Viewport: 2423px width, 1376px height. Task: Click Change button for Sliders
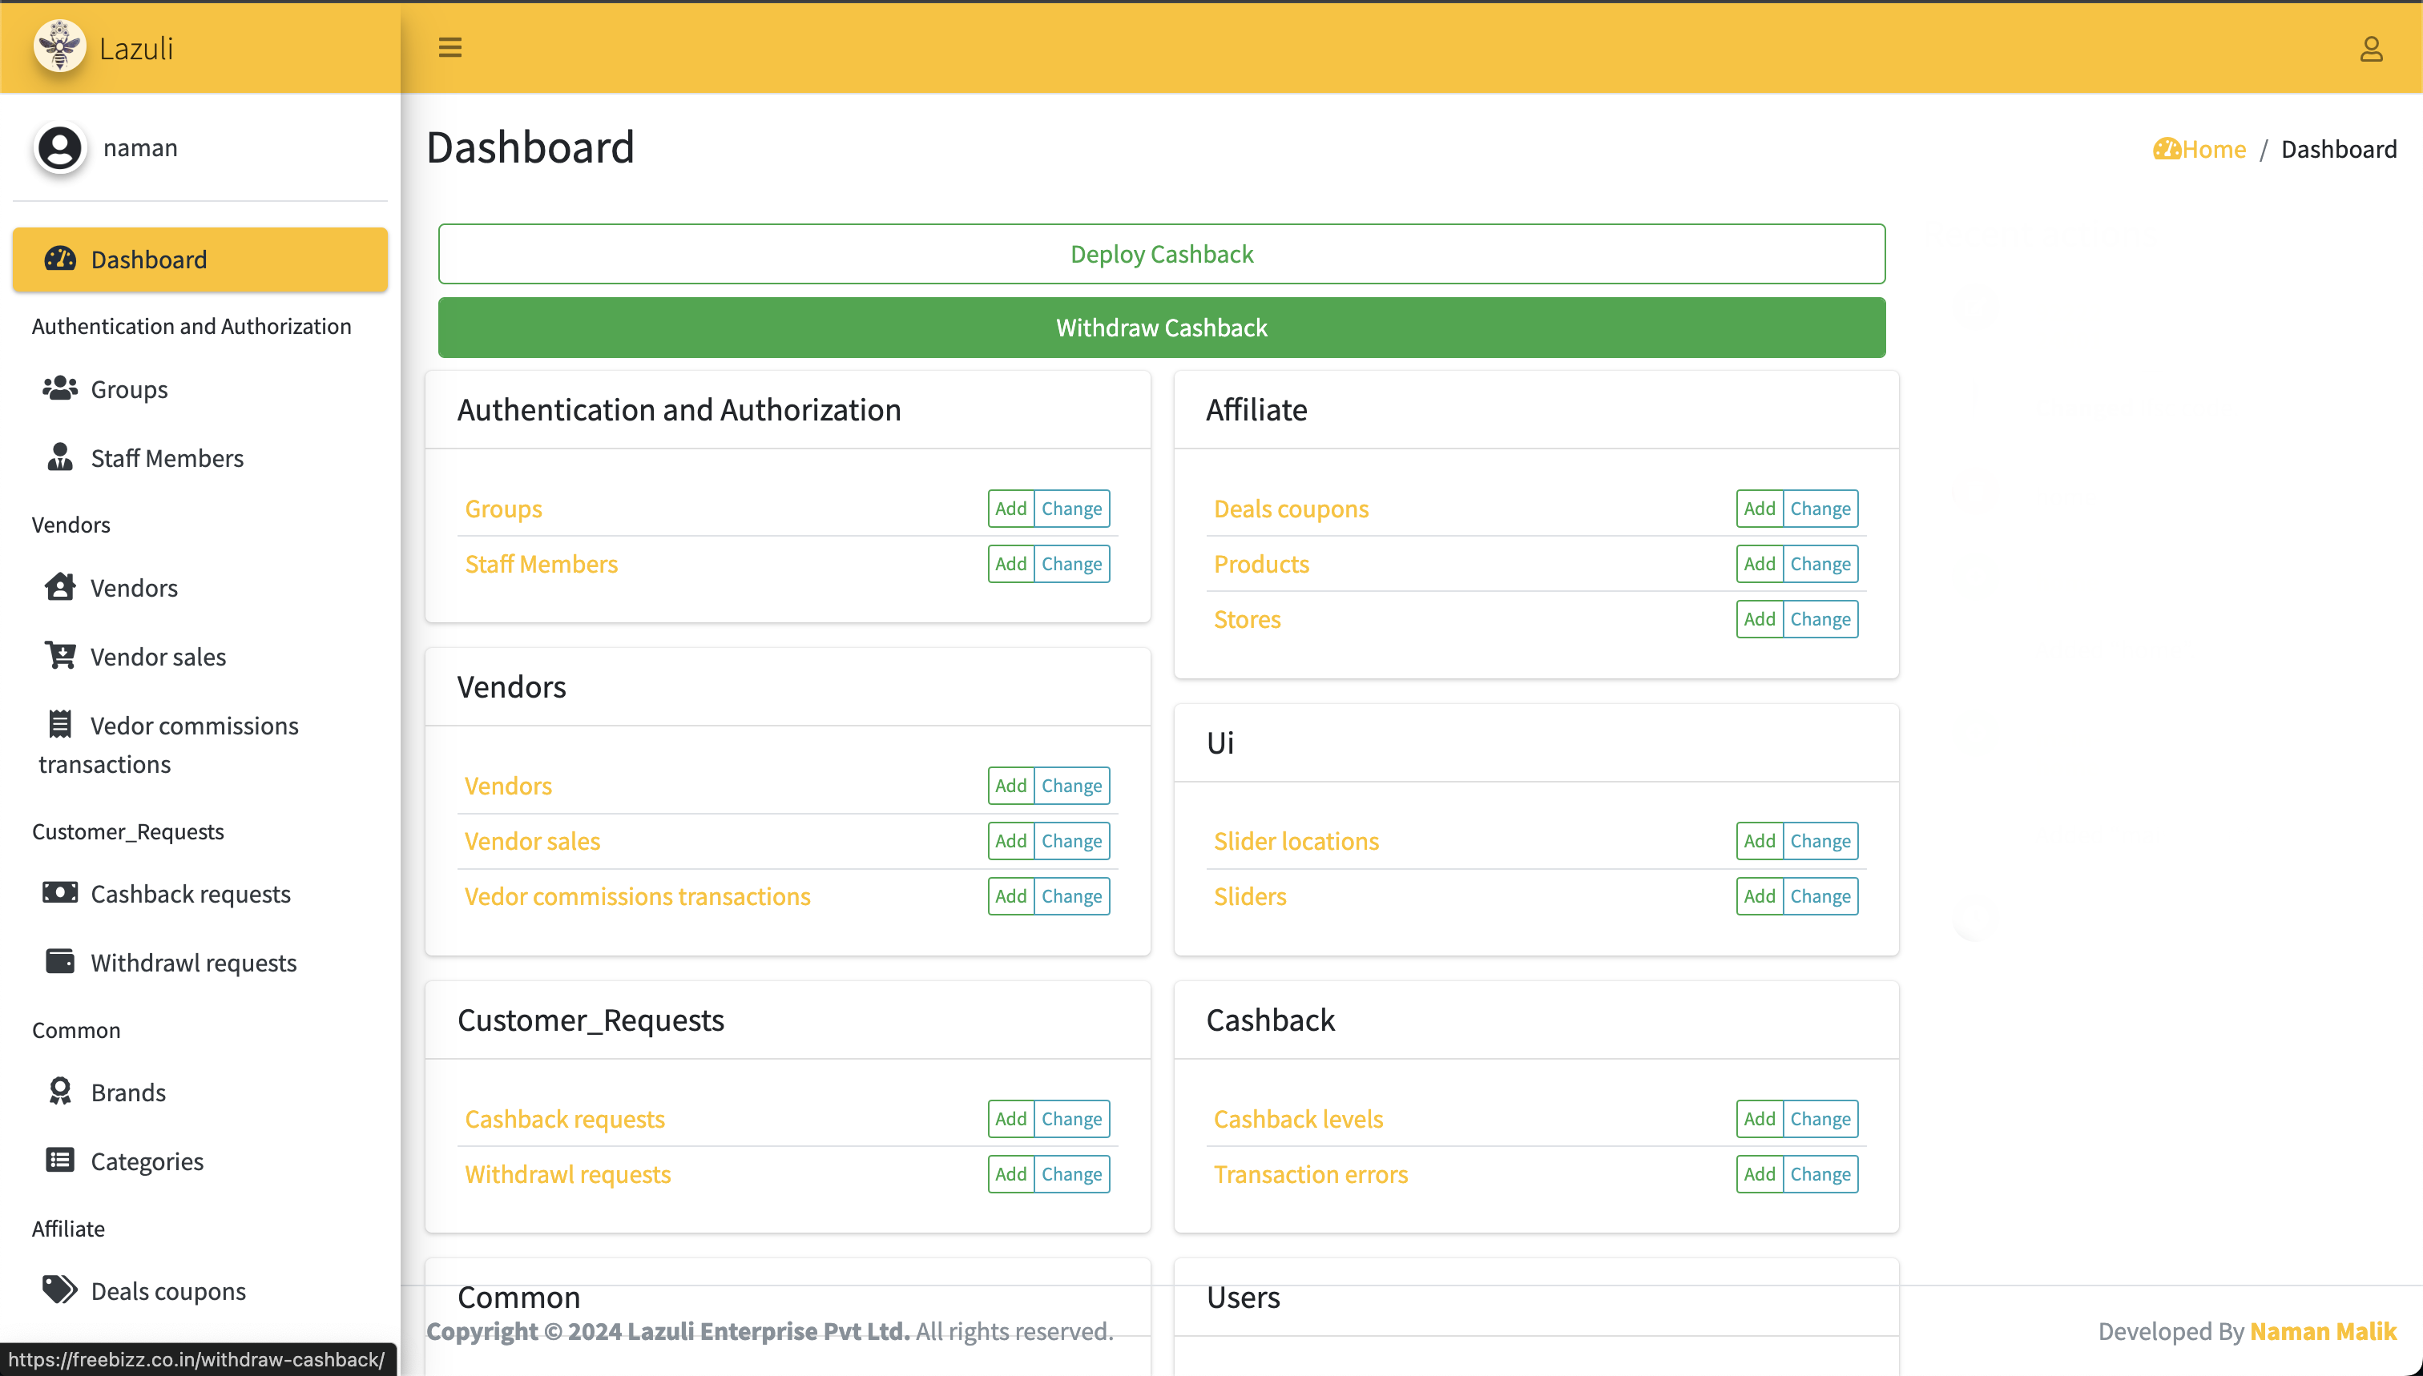point(1820,896)
